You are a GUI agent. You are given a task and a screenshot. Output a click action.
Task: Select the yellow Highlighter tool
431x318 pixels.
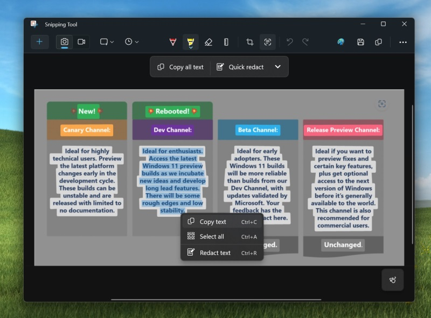coord(190,42)
